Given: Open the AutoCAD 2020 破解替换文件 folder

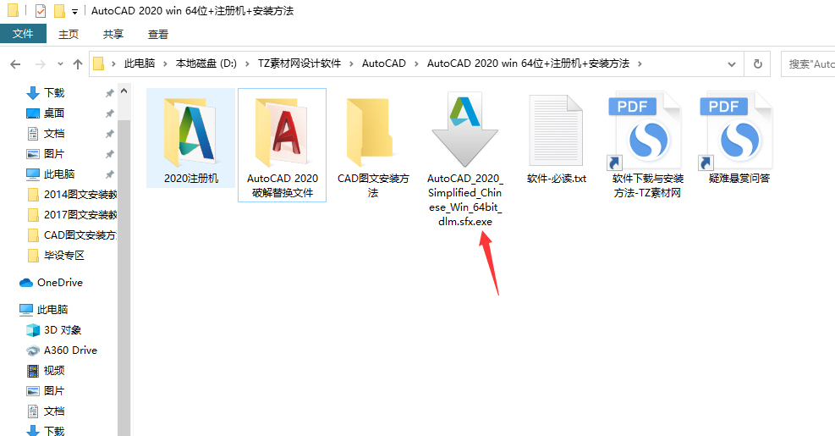Looking at the screenshot, I should (283, 145).
